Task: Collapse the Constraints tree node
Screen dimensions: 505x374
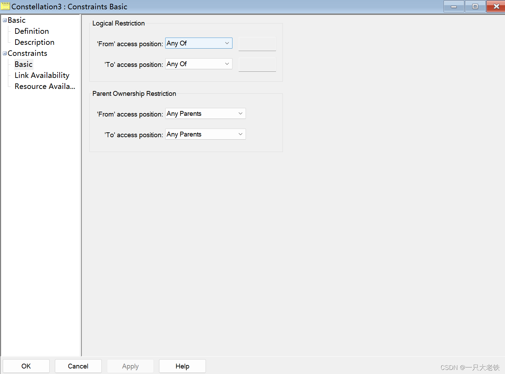Action: pyautogui.click(x=4, y=53)
